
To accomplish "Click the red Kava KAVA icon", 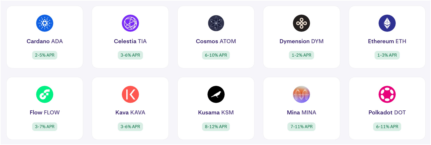I will [130, 94].
